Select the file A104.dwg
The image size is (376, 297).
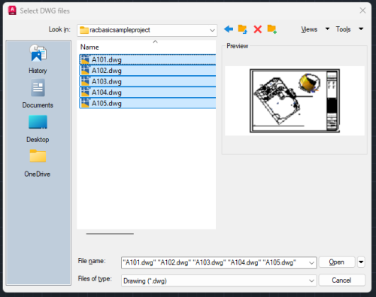coord(147,92)
